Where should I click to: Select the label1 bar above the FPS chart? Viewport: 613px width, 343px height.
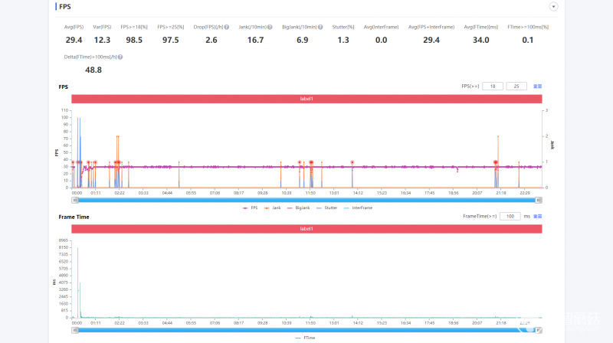point(306,99)
